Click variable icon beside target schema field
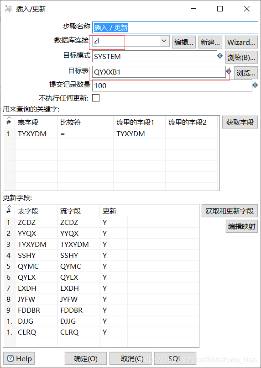 [220, 56]
